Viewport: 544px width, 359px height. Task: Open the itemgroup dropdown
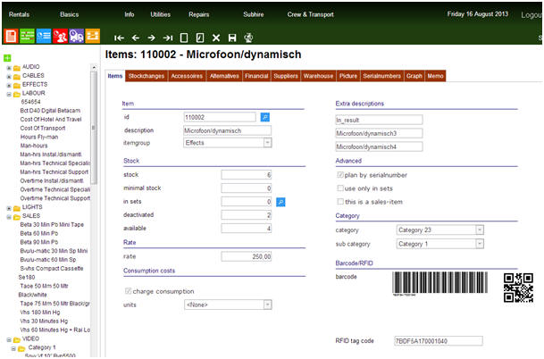click(228, 143)
